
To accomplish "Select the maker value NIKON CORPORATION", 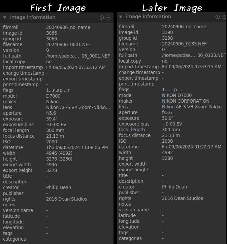I will [186, 101].
